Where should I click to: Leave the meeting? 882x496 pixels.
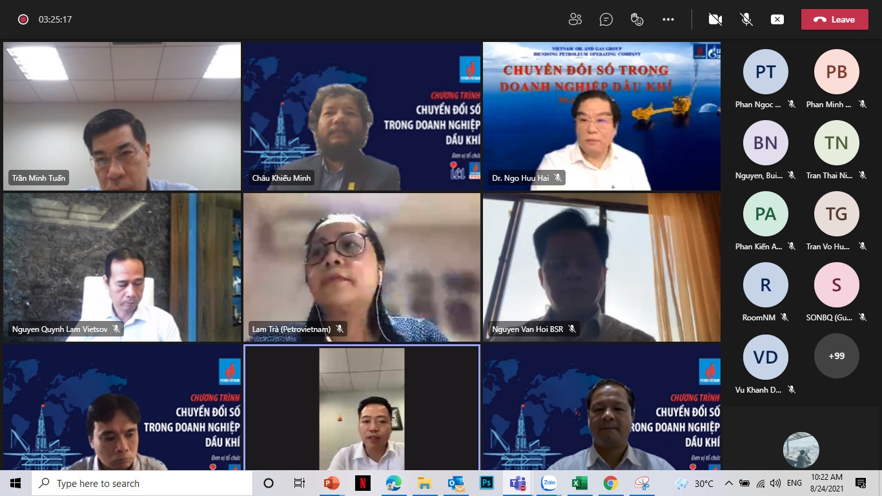pos(834,19)
